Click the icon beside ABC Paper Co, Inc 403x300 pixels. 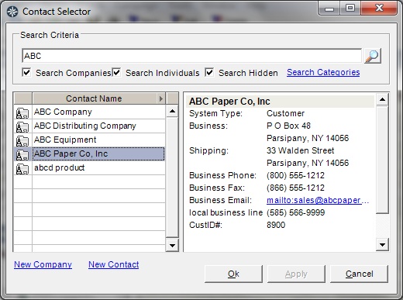coord(22,154)
